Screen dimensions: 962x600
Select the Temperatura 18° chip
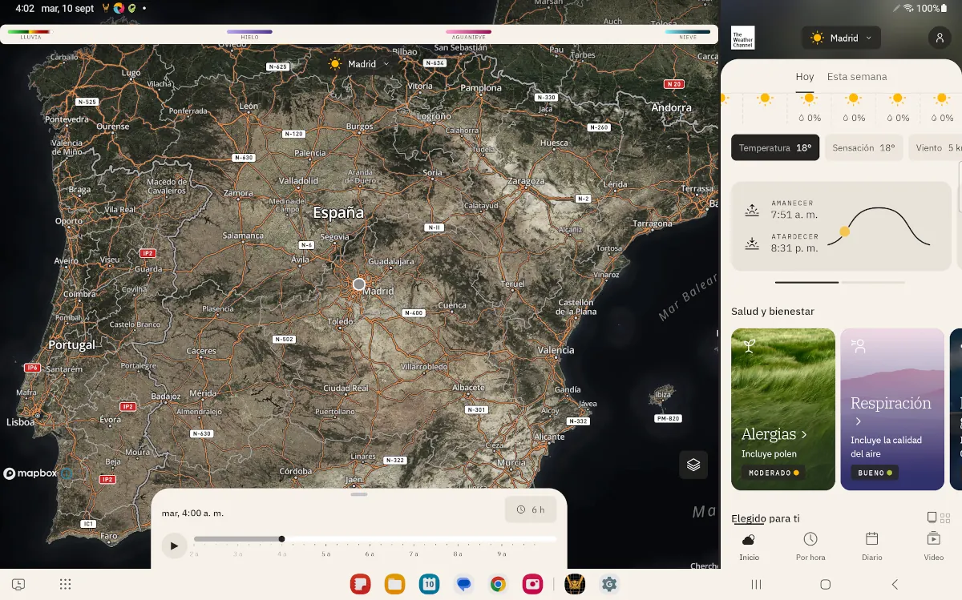[x=774, y=148]
